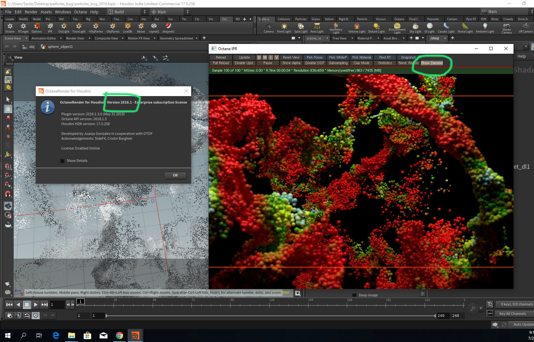The image size is (534, 342).
Task: Create a Point Light
Action: pos(284,28)
